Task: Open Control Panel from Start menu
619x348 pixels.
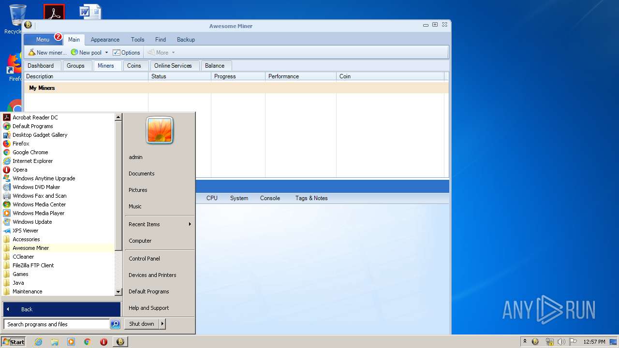Action: 160,259
